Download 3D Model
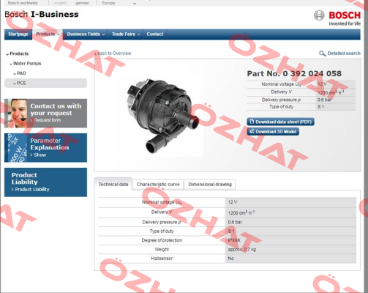The image size is (368, 293). pyautogui.click(x=273, y=132)
